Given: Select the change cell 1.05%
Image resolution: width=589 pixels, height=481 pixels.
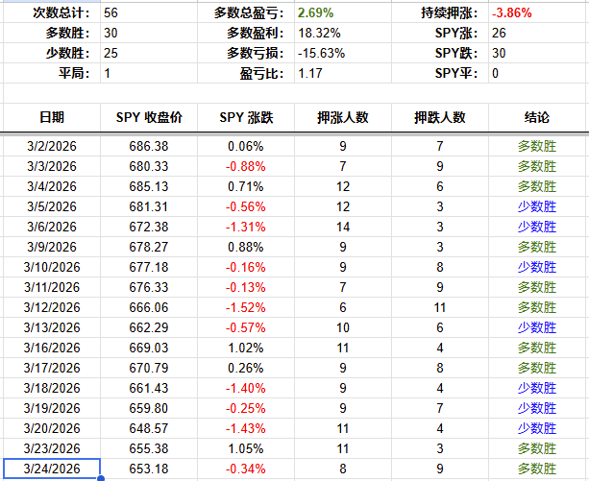Looking at the screenshot, I should [x=246, y=448].
